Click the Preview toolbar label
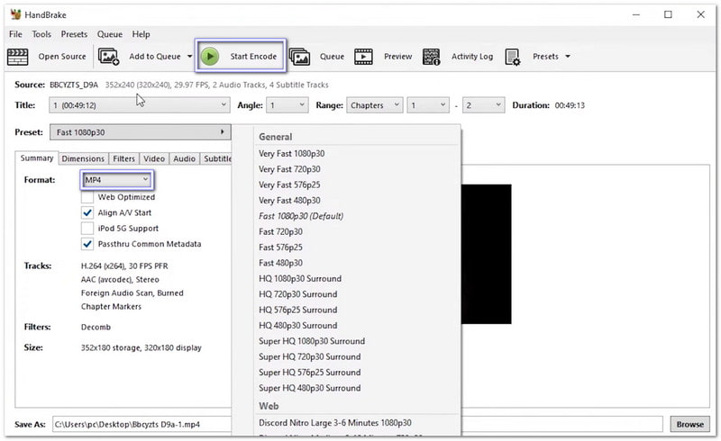 click(x=397, y=57)
